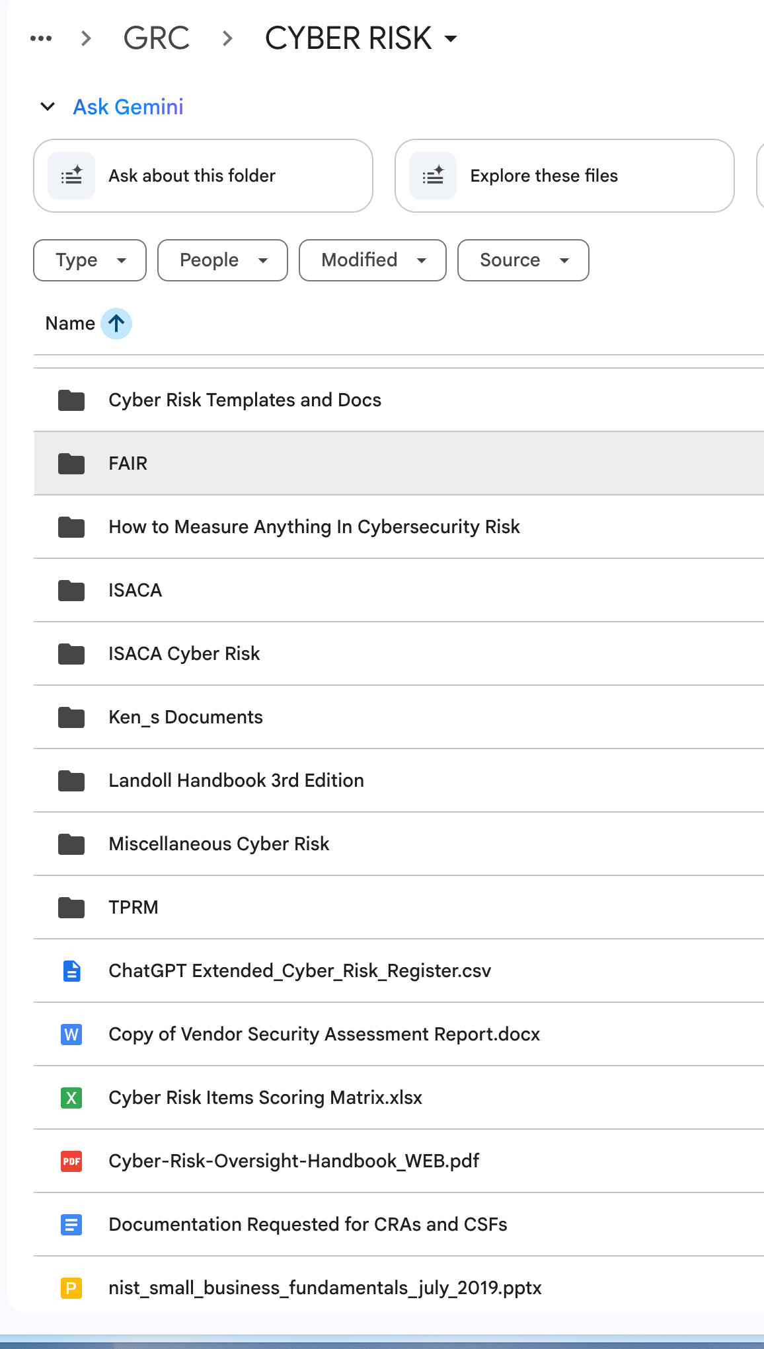The width and height of the screenshot is (764, 1349).
Task: Select the Miscellaneous Cyber Risk folder name
Action: [x=219, y=844]
